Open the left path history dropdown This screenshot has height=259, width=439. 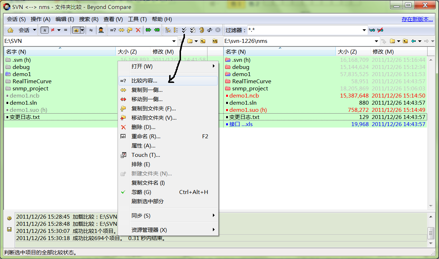point(175,41)
